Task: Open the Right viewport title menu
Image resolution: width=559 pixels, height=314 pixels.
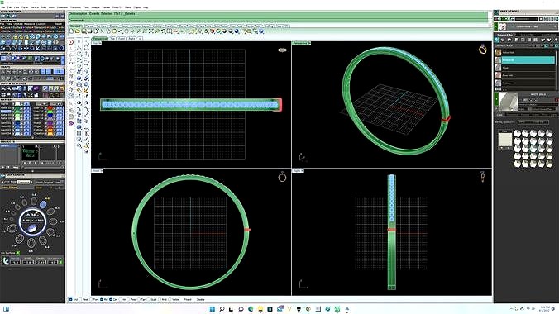Action: point(298,171)
